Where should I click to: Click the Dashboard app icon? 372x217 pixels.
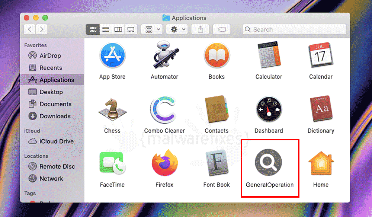(x=269, y=109)
